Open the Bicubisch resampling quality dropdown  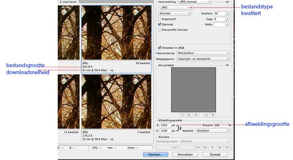213,130
